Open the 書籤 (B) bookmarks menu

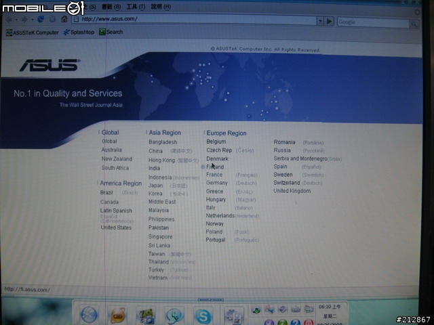(x=111, y=7)
